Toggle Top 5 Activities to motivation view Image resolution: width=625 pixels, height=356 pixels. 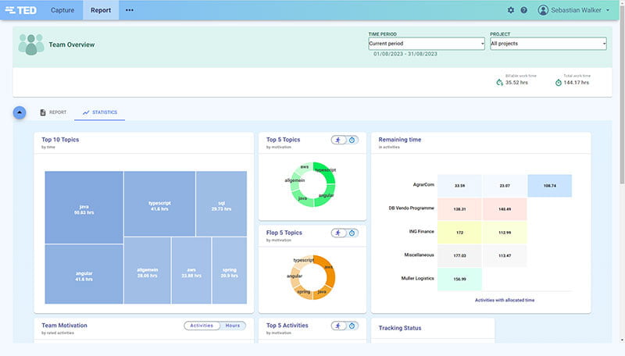pos(338,326)
